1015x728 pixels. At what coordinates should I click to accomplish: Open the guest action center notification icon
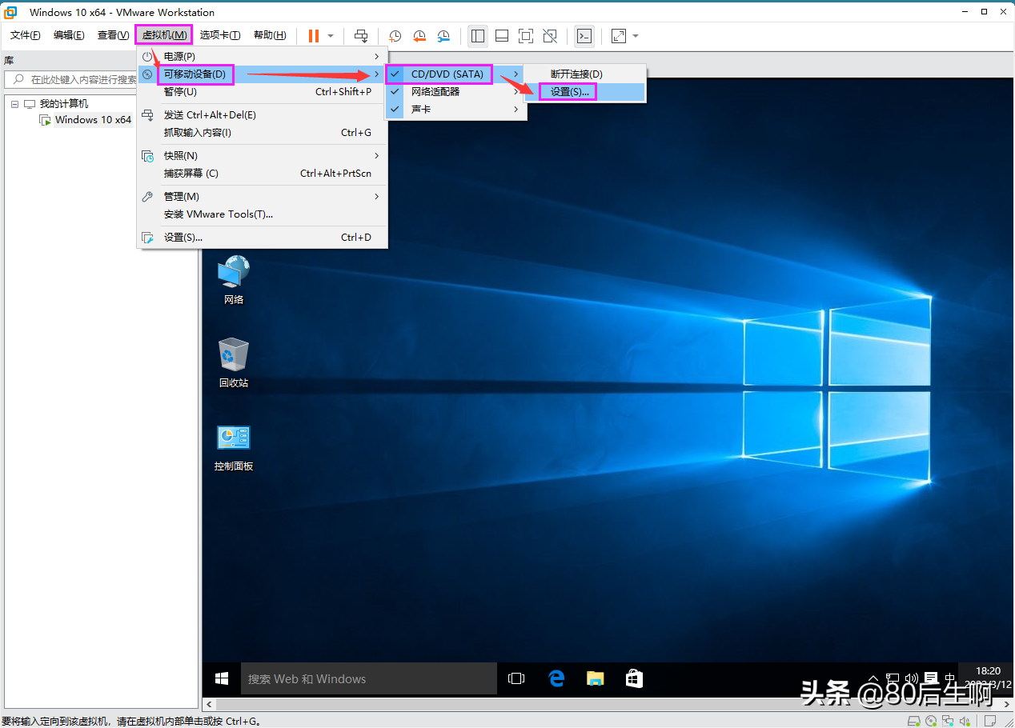click(x=930, y=678)
